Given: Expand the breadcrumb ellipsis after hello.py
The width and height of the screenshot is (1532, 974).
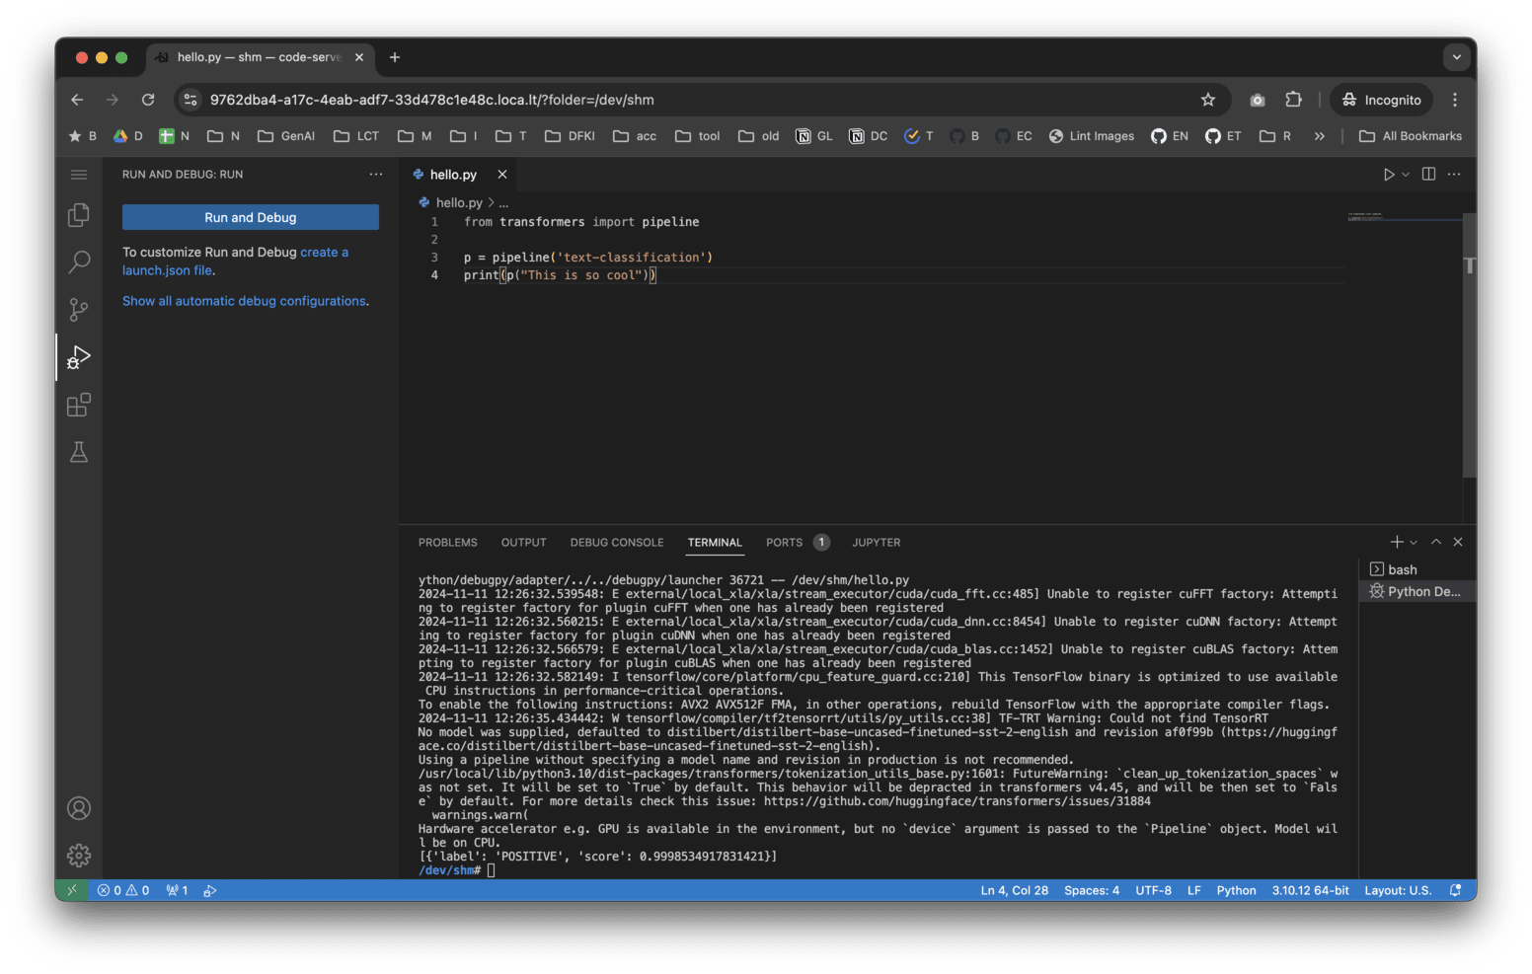Looking at the screenshot, I should click(502, 202).
